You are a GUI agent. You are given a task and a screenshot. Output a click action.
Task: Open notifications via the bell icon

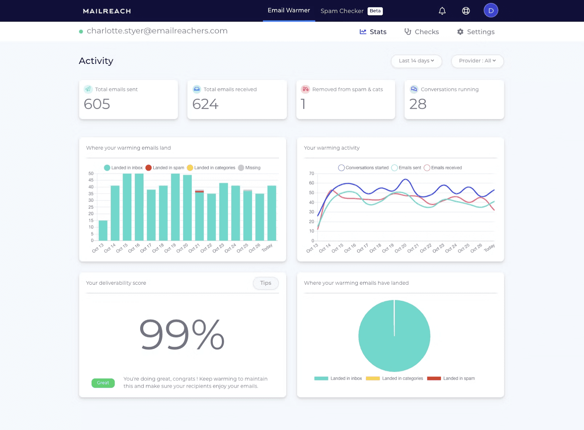(x=442, y=11)
